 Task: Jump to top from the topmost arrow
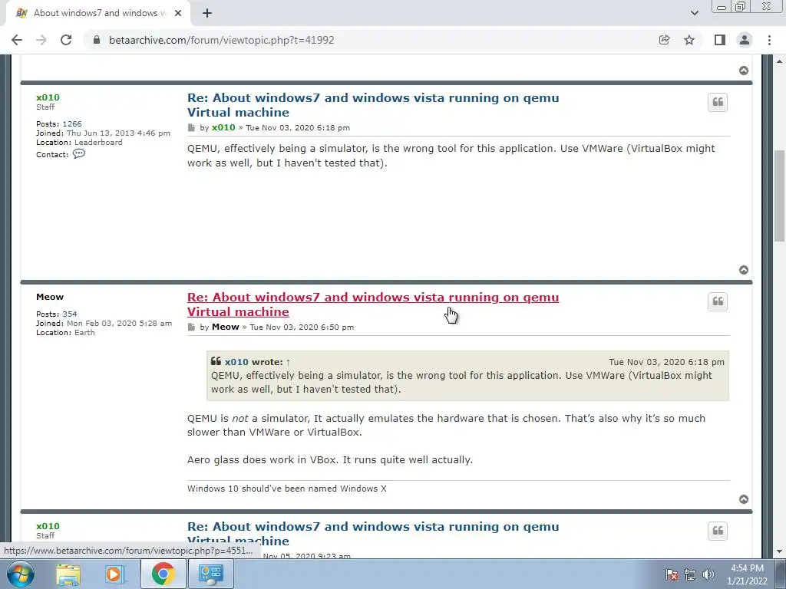click(744, 71)
